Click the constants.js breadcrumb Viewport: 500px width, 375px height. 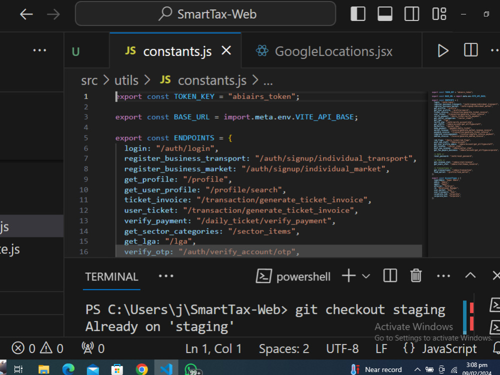coord(203,80)
